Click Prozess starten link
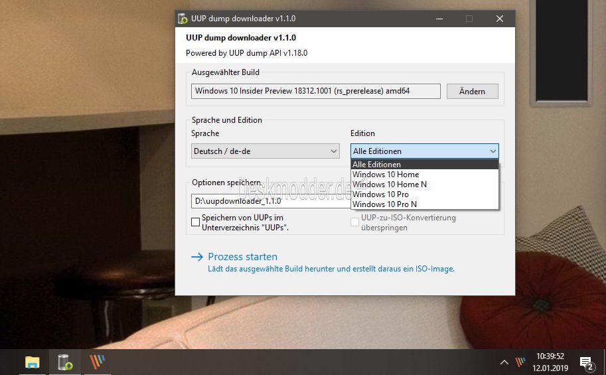 242,257
